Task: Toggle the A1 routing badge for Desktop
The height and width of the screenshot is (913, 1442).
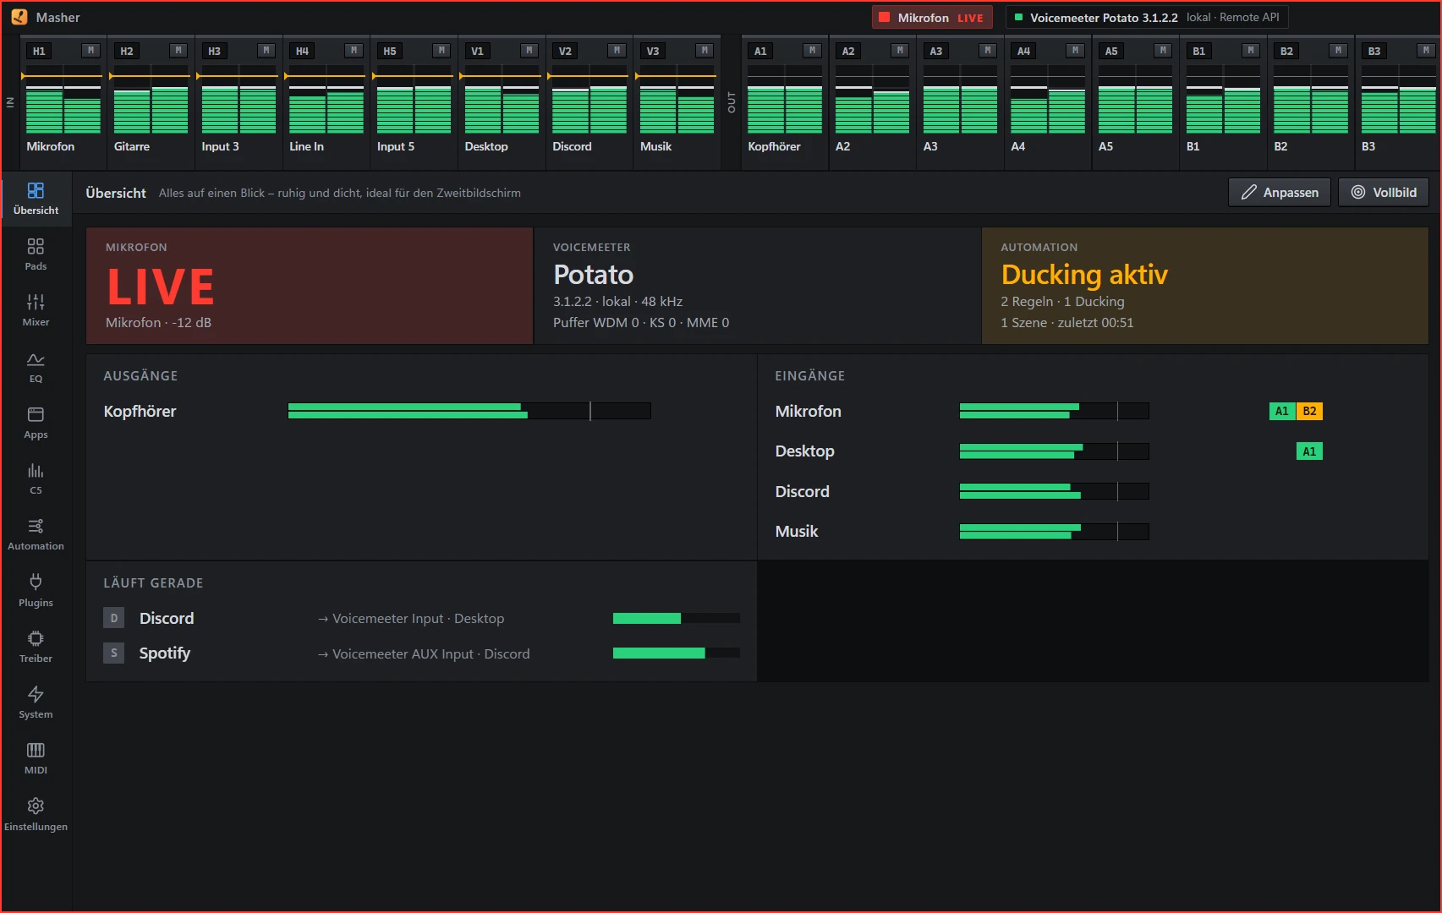Action: pyautogui.click(x=1309, y=451)
